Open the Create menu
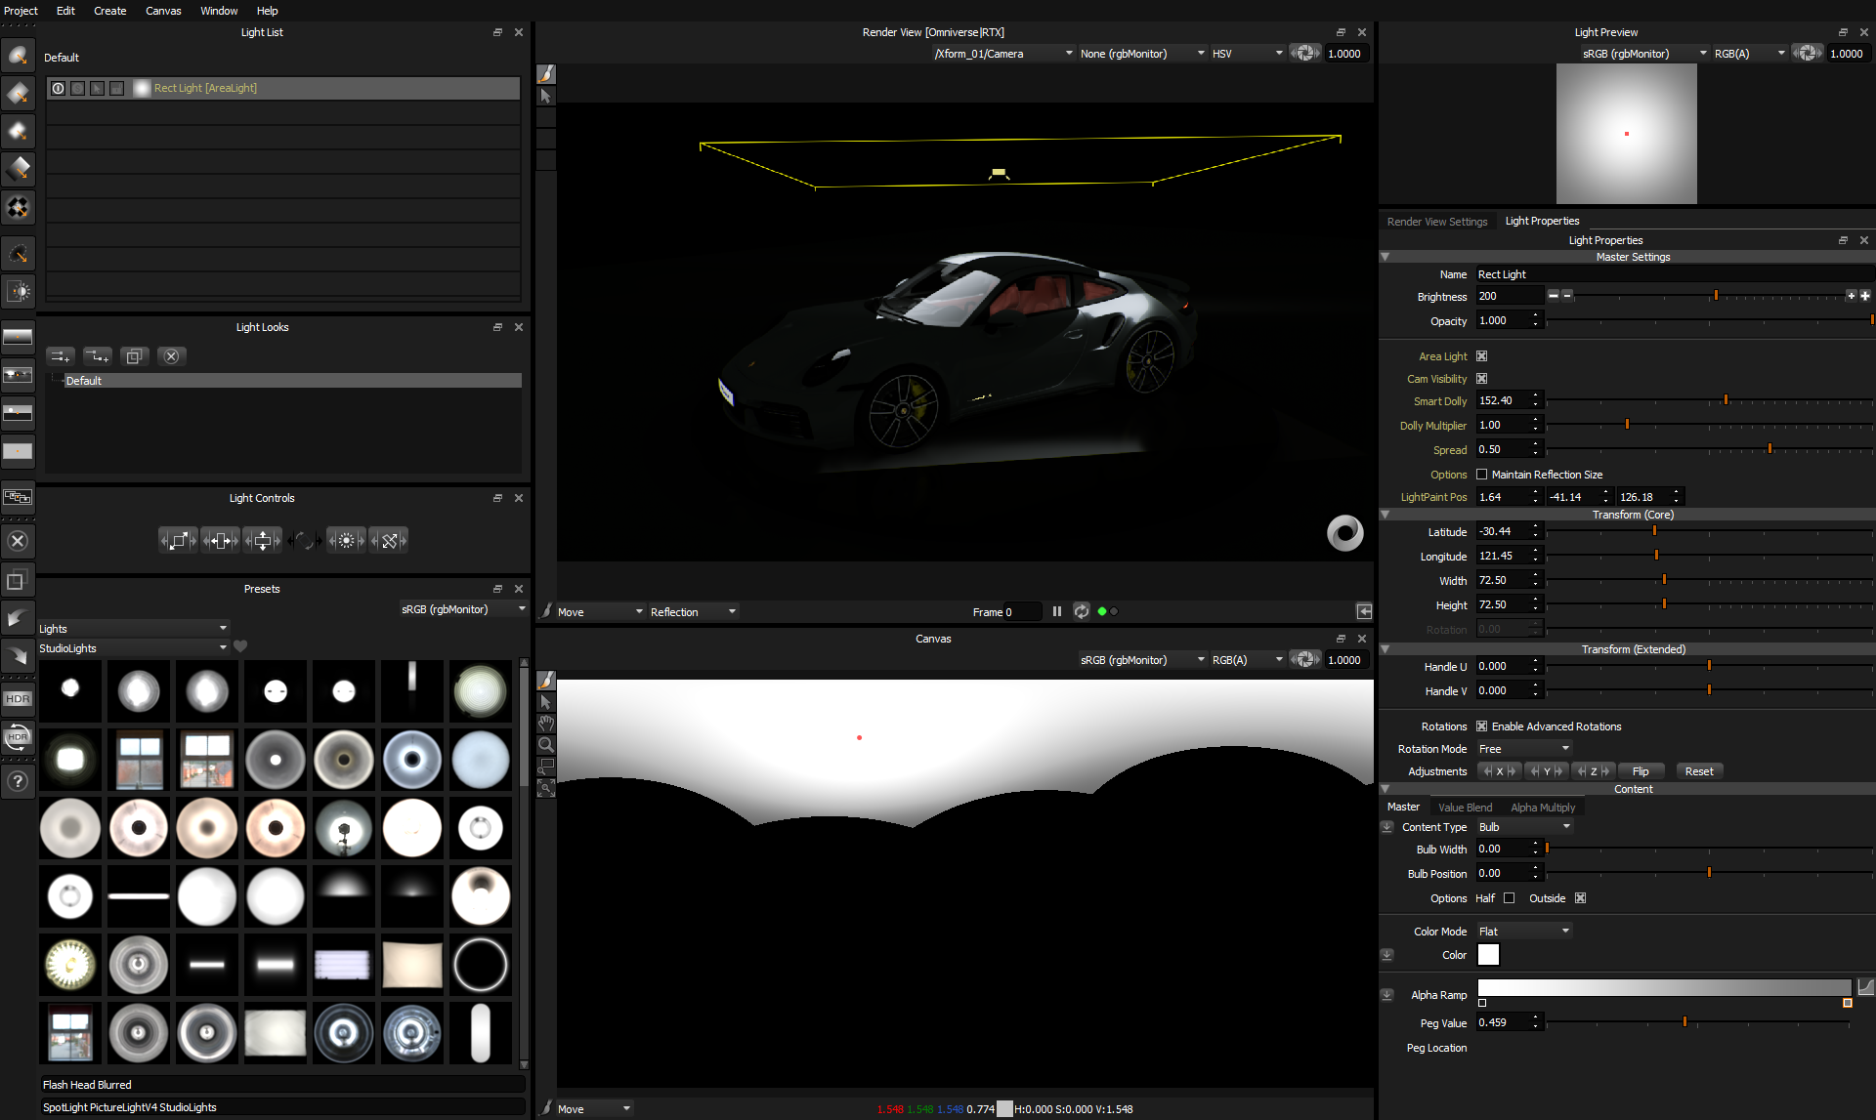1876x1120 pixels. 109,11
